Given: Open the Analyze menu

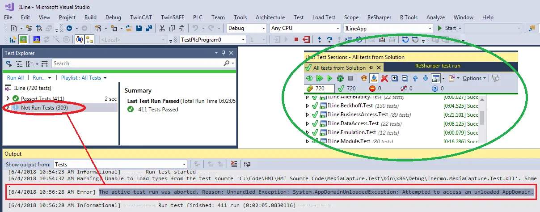Looking at the screenshot, I should [x=435, y=17].
